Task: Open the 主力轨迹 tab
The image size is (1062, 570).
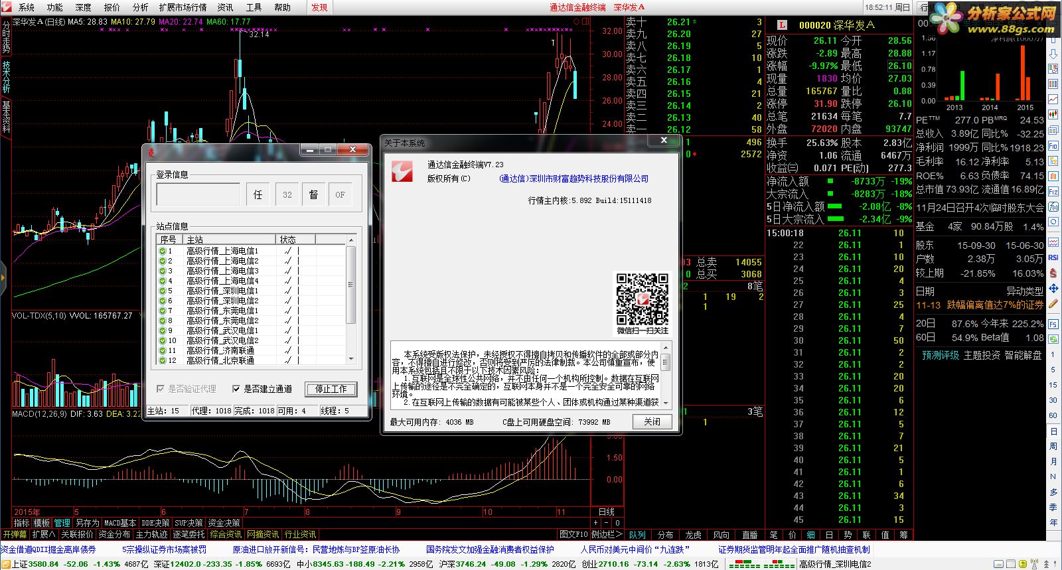Action: (x=151, y=534)
